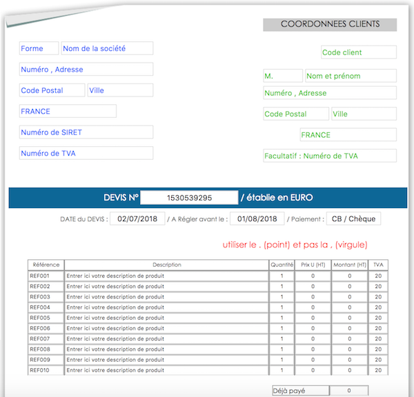The image size is (414, 397).
Task: Click the quantity cell for REF005
Action: [282, 318]
